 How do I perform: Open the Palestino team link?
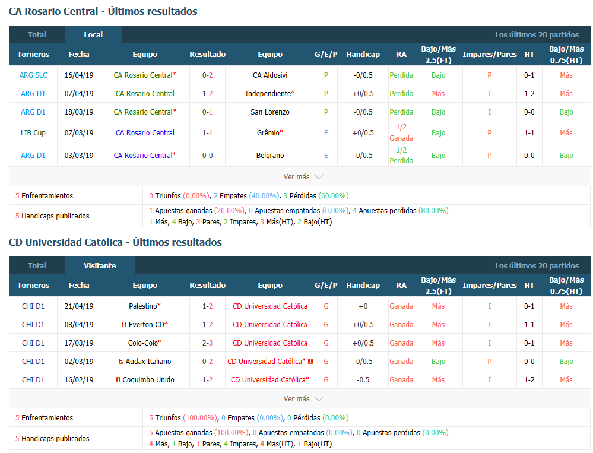coord(143,306)
